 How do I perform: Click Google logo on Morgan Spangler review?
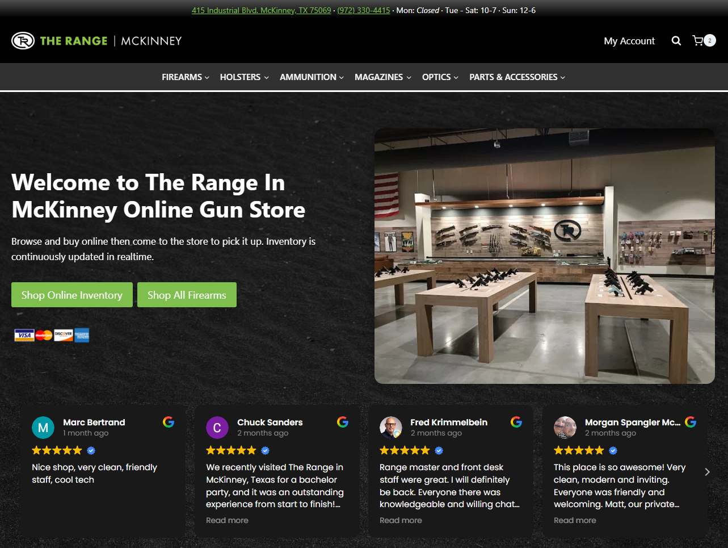tap(691, 422)
